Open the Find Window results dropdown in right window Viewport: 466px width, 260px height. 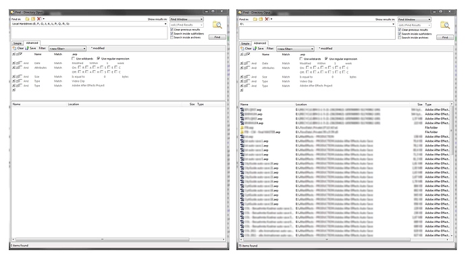414,20
